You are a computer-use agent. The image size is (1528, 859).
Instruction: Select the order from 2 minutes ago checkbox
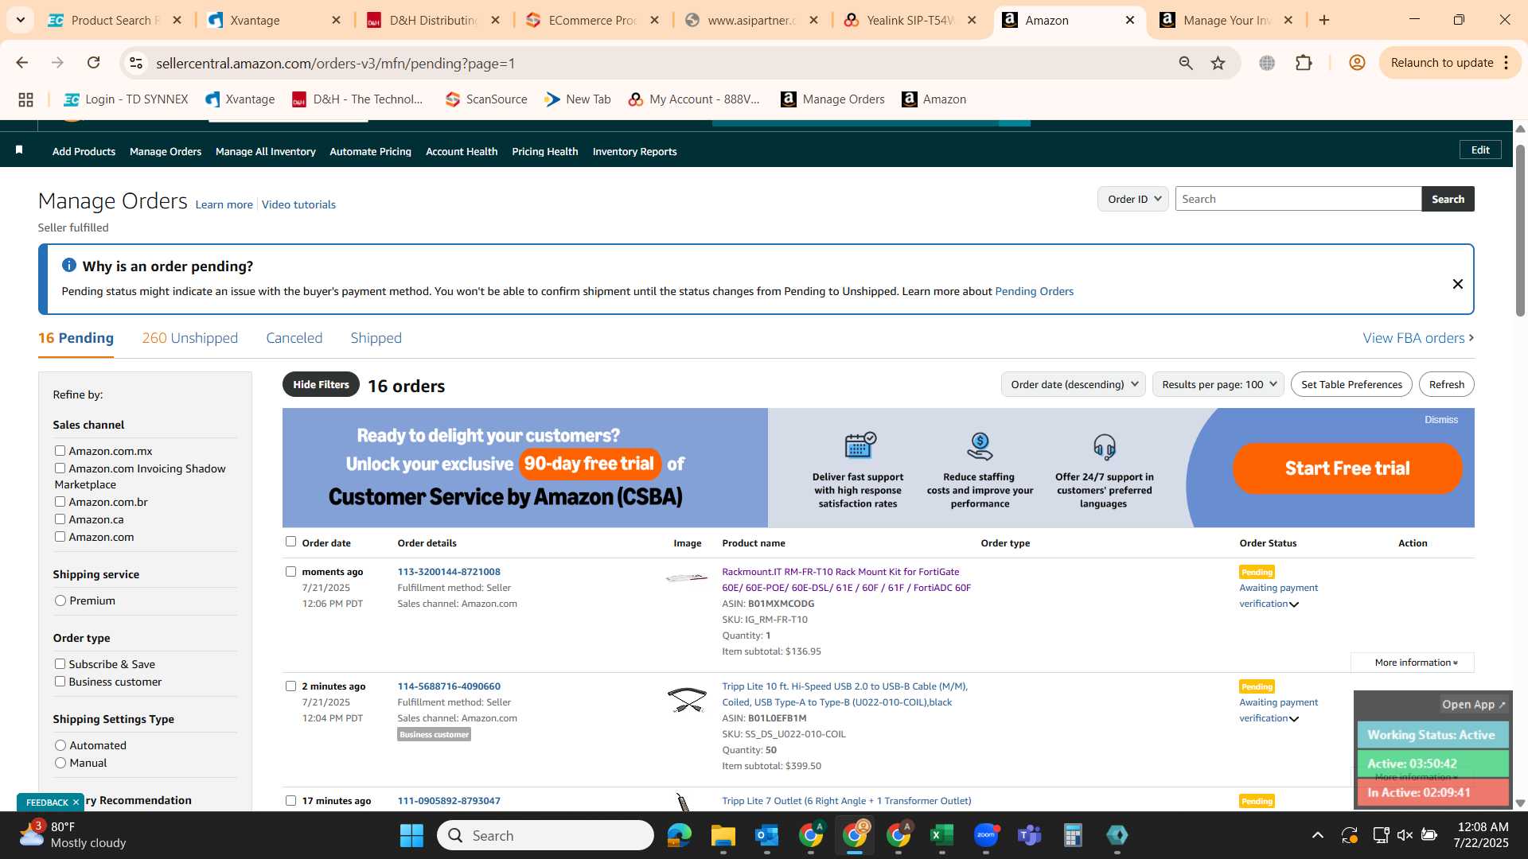point(290,686)
